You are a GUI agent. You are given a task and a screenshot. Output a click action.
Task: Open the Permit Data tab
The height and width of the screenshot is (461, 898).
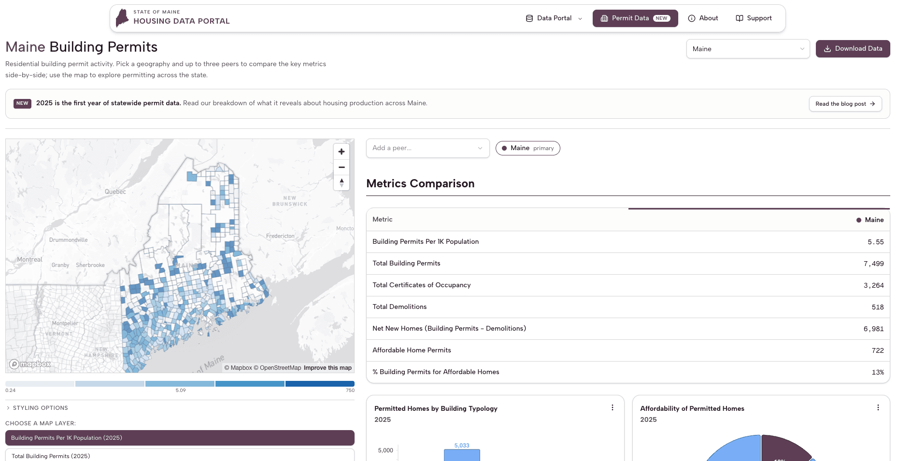tap(635, 18)
